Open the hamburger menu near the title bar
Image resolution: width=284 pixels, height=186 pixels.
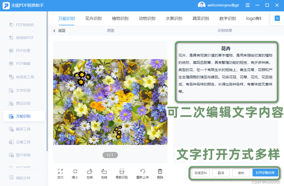coord(247,5)
